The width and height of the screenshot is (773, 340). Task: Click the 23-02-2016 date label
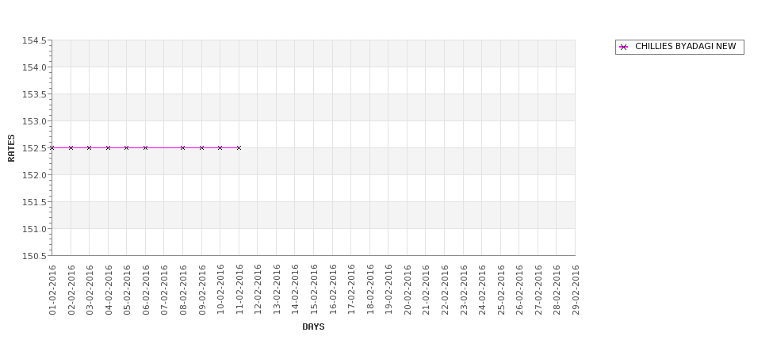(464, 290)
